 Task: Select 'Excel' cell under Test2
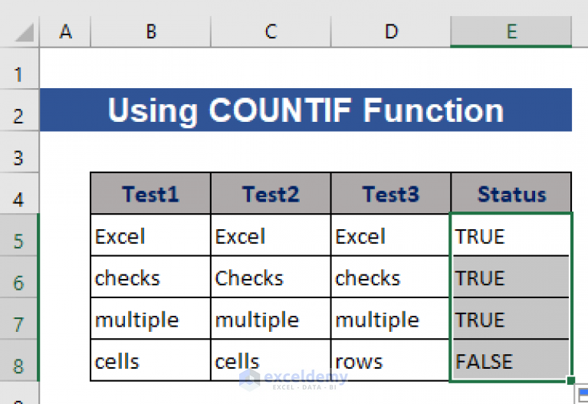[271, 235]
